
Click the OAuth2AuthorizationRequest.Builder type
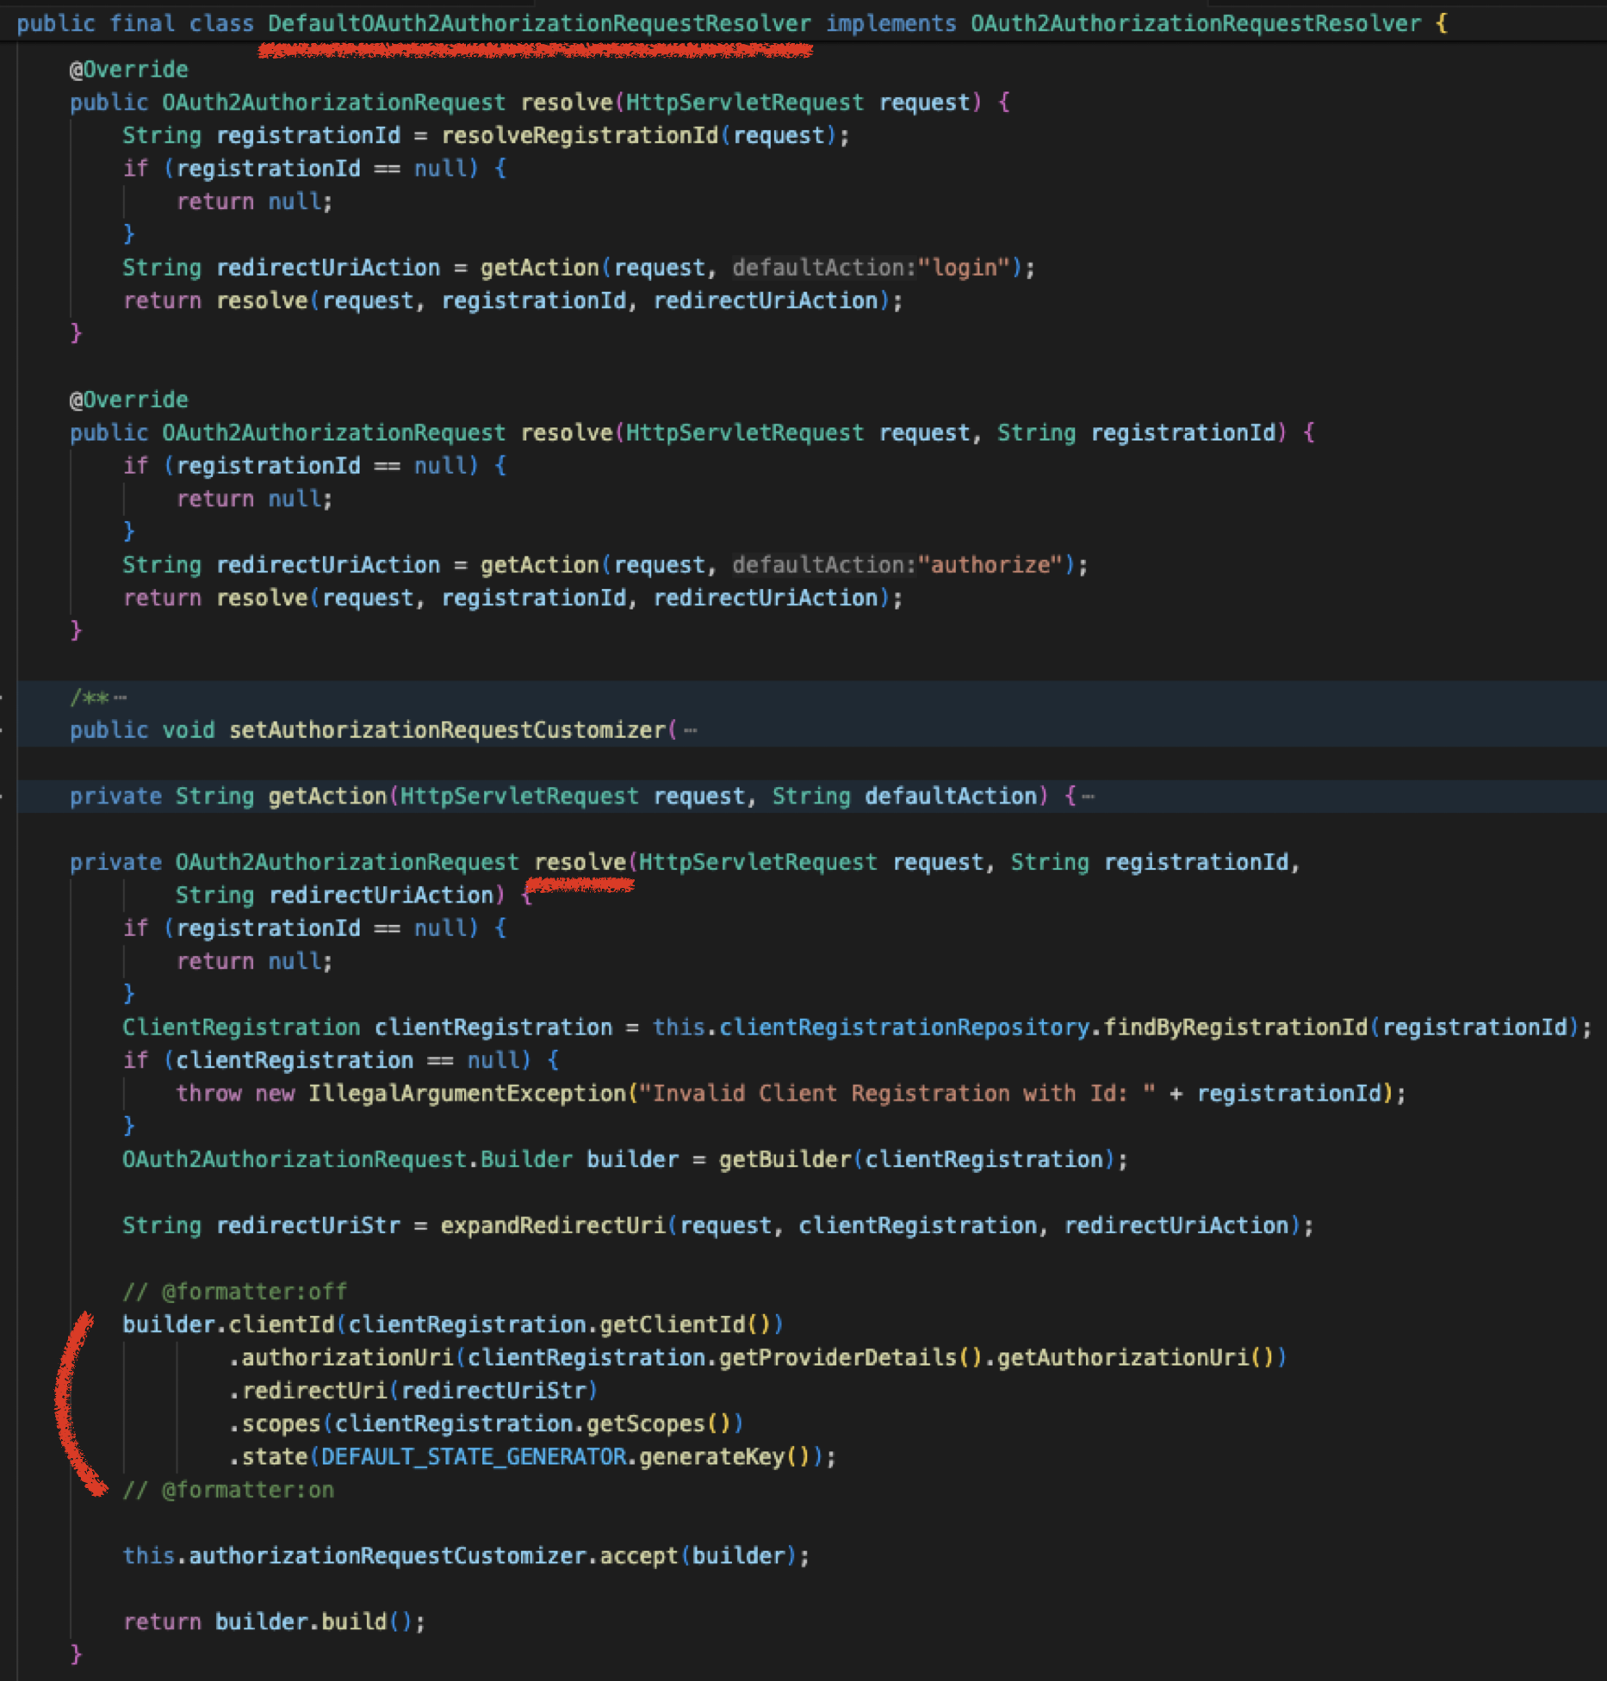[x=347, y=1160]
